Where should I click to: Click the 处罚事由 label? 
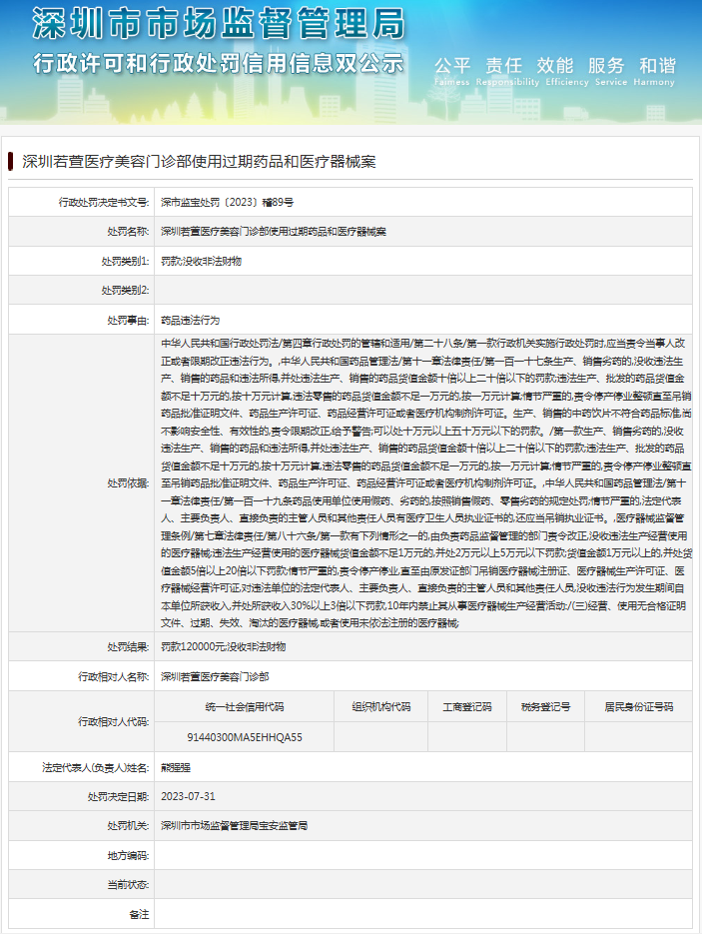click(128, 321)
